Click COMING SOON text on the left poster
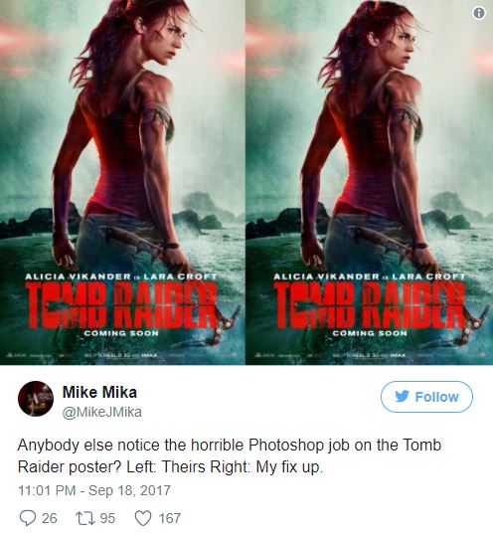The width and height of the screenshot is (493, 540). click(121, 333)
